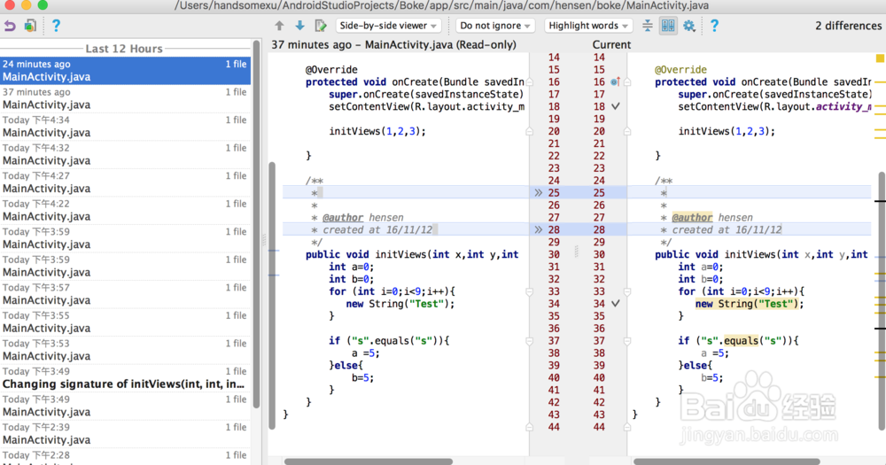This screenshot has height=465, width=886.
Task: Click yellow inspection status indicator
Action: [880, 58]
